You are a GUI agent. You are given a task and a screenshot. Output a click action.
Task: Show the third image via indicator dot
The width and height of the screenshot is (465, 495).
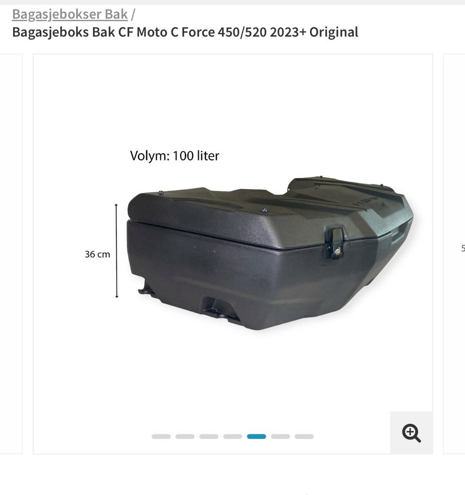[x=209, y=436]
